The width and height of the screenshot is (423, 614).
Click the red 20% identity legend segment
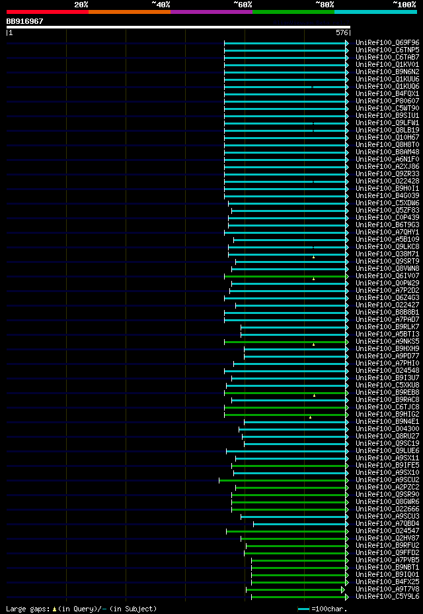(x=48, y=12)
